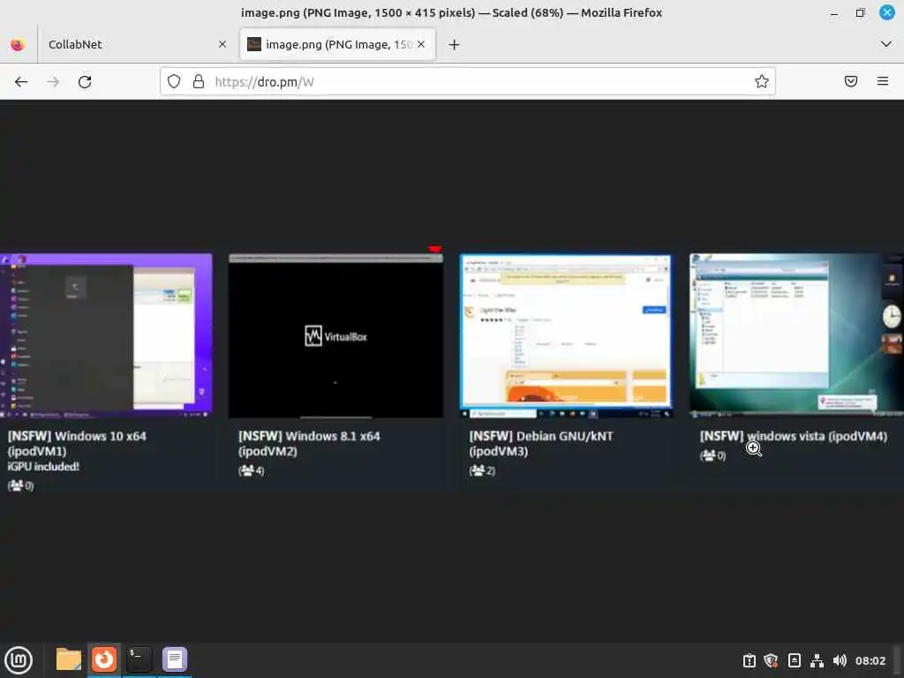View site security padlock info
This screenshot has height=678, width=904.
[x=199, y=81]
